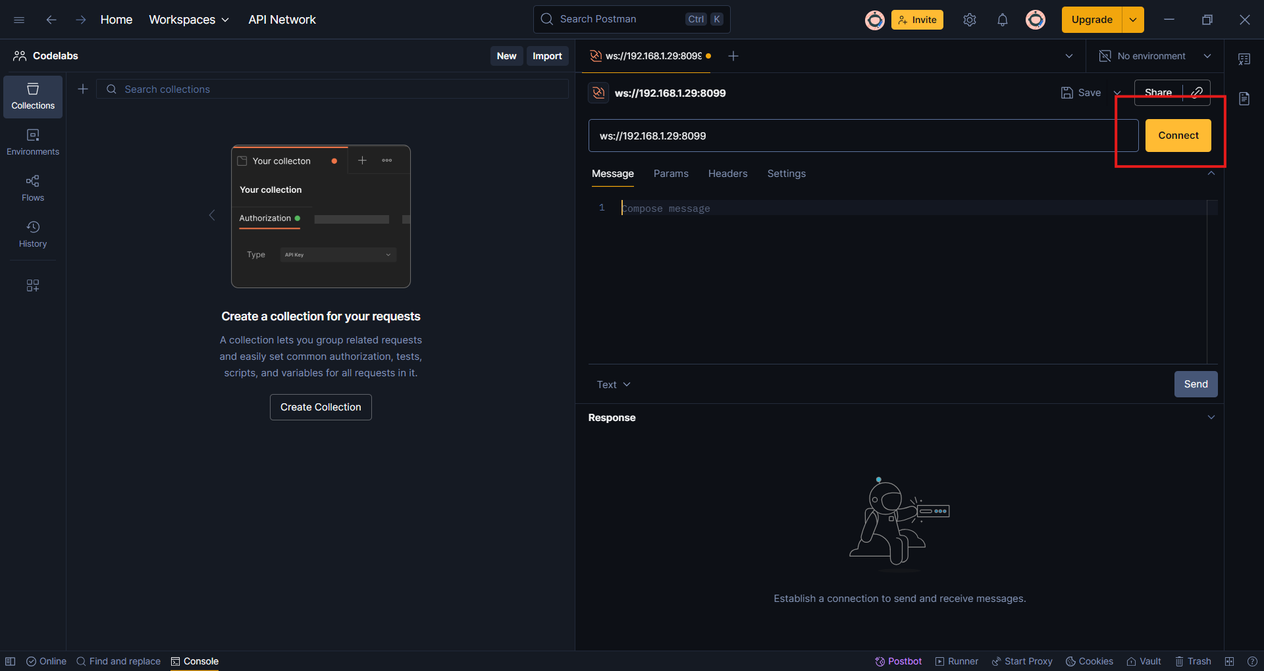Collapse the Response section
Image resolution: width=1264 pixels, height=671 pixels.
coord(1211,418)
